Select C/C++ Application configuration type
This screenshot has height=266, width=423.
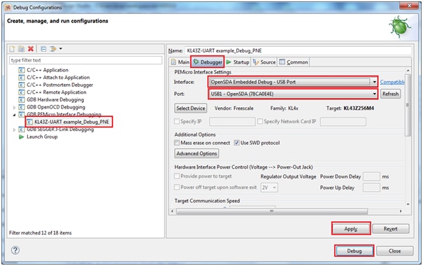click(x=48, y=70)
